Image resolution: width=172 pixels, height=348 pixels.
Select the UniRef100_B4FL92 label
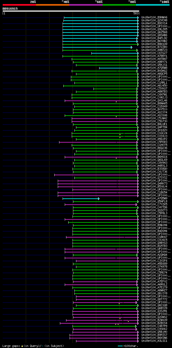[154, 38]
